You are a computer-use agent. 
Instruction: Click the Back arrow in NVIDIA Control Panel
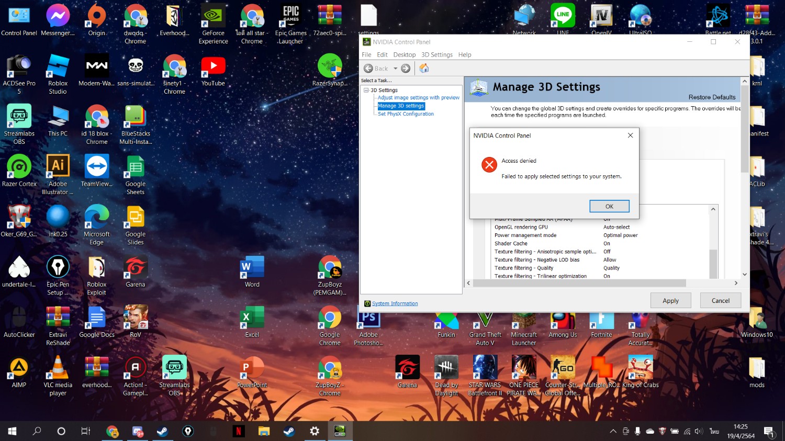pyautogui.click(x=369, y=69)
